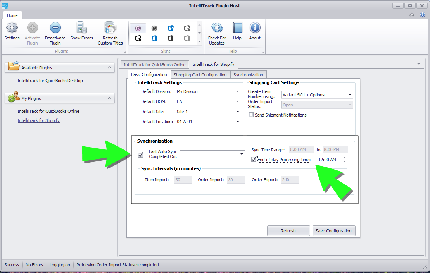
Task: Select IntelliTrack for QuickBooks Online under My Plugins
Action: 48,111
